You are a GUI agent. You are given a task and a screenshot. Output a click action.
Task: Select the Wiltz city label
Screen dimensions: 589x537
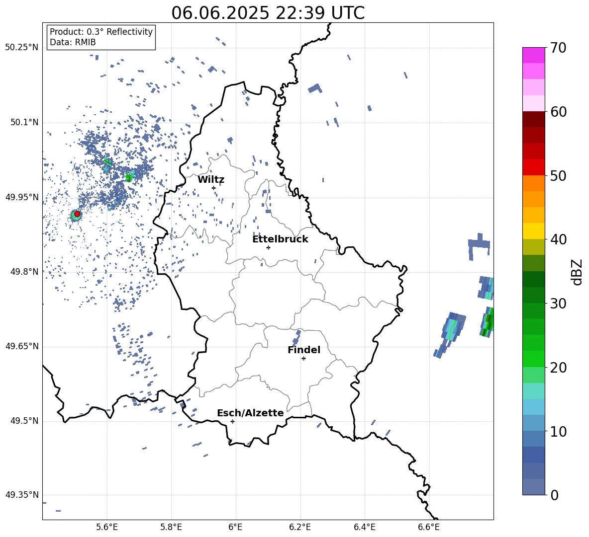(x=211, y=180)
